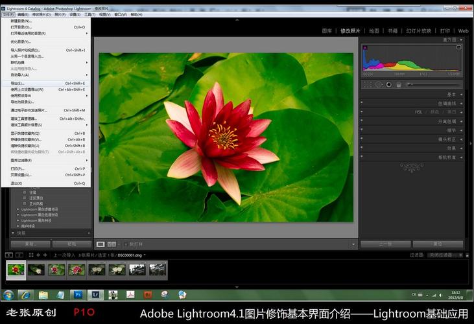Viewport: 474px width, 324px height.
Task: Select main window display button 1
Action: coord(9,255)
